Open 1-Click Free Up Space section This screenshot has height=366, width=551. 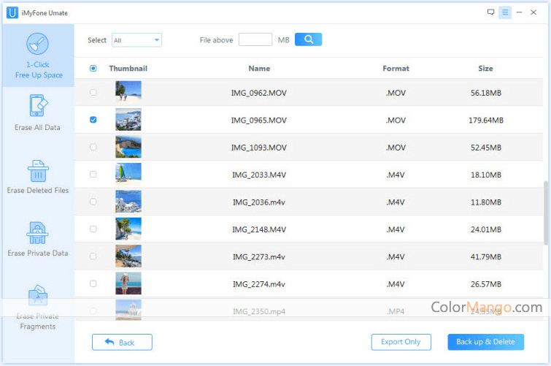pyautogui.click(x=37, y=56)
